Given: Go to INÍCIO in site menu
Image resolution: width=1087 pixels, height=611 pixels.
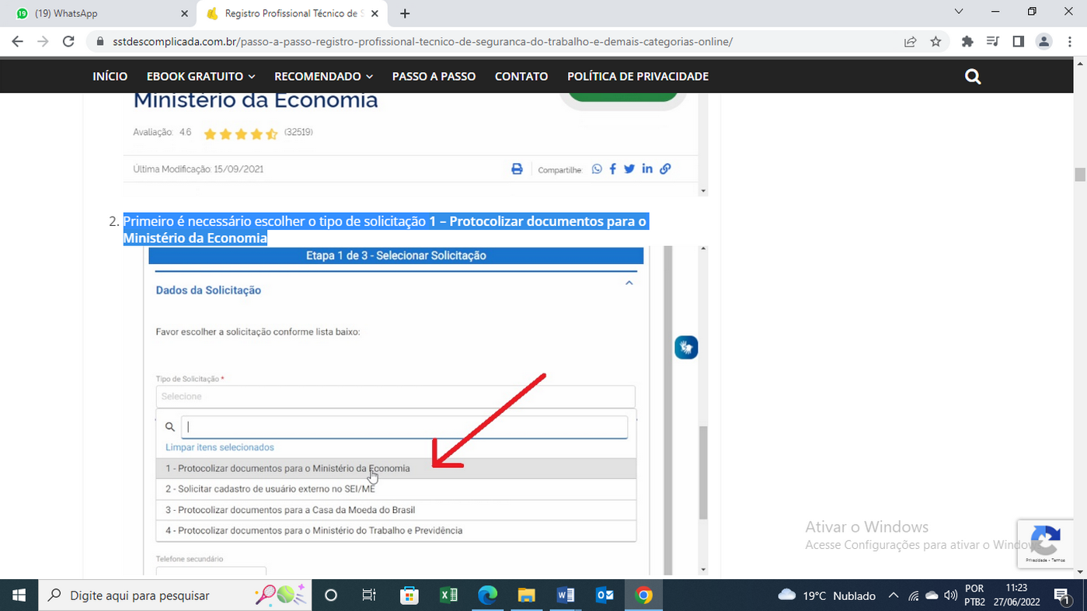Looking at the screenshot, I should (x=110, y=76).
